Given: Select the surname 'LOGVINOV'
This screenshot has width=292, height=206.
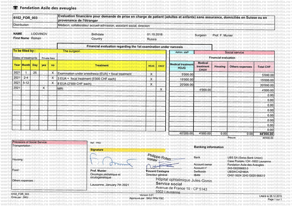Looking at the screenshot, I should pos(39,34).
